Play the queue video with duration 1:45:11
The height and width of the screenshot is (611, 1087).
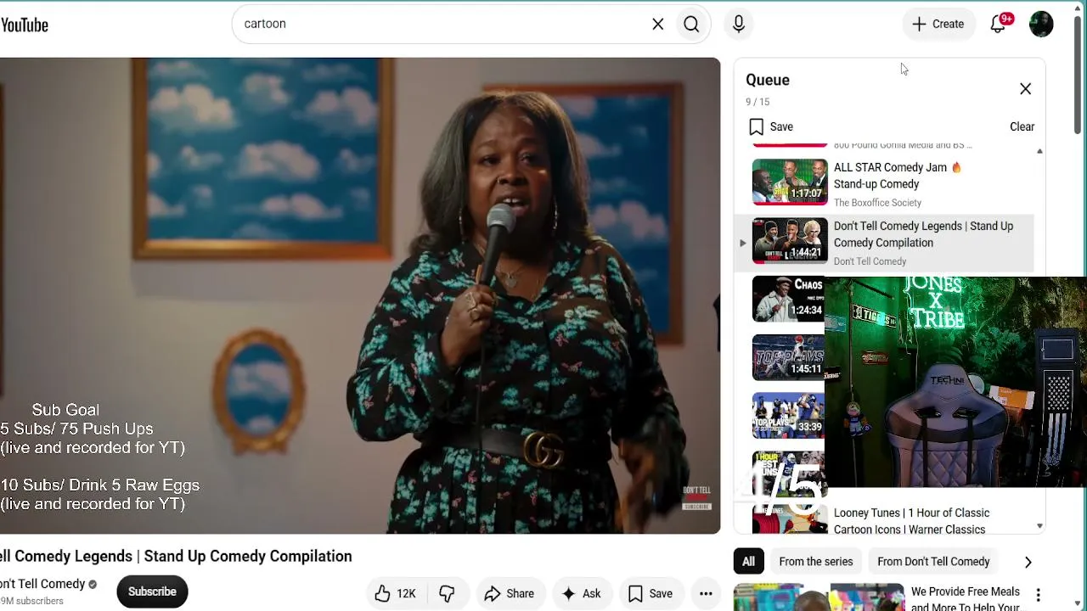(788, 357)
